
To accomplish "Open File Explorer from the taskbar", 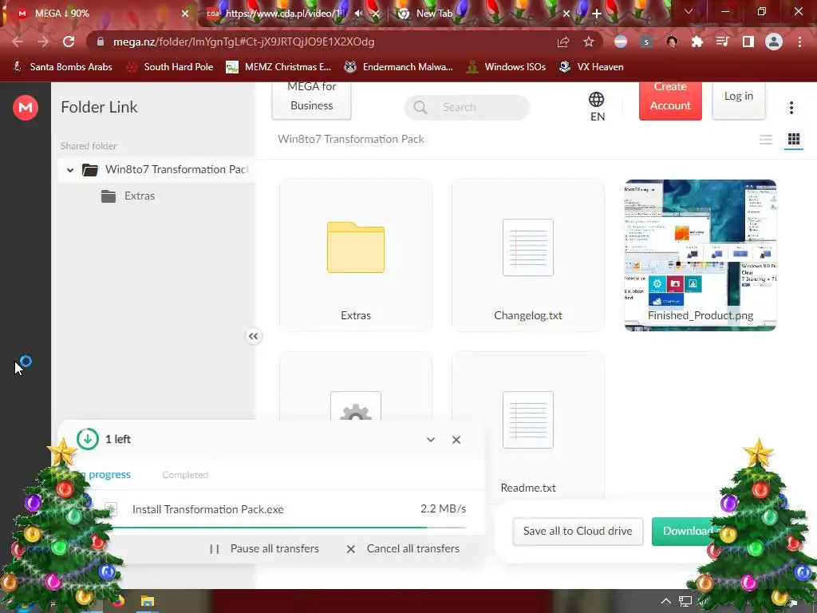I will 148,602.
